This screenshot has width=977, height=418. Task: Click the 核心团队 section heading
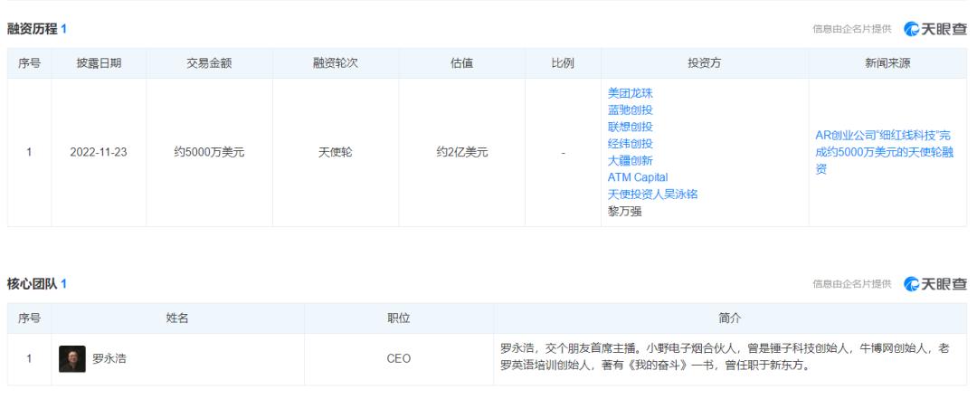(x=32, y=284)
